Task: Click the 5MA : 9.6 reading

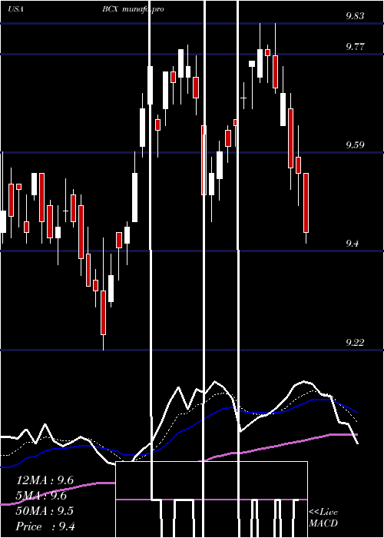Action: 41,496
